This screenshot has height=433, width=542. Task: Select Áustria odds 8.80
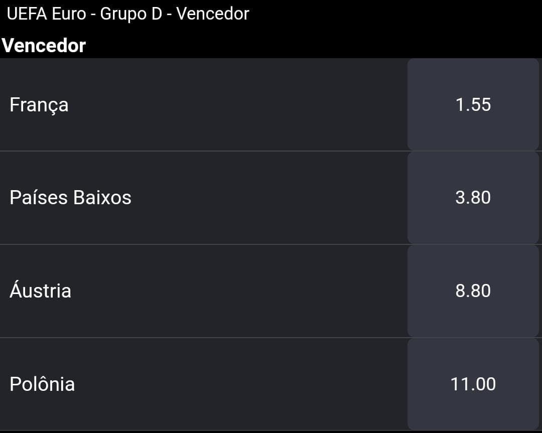pyautogui.click(x=473, y=291)
